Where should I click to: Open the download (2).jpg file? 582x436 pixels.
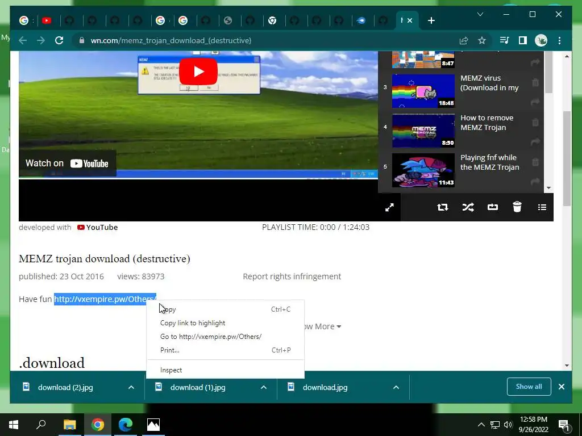(66, 387)
